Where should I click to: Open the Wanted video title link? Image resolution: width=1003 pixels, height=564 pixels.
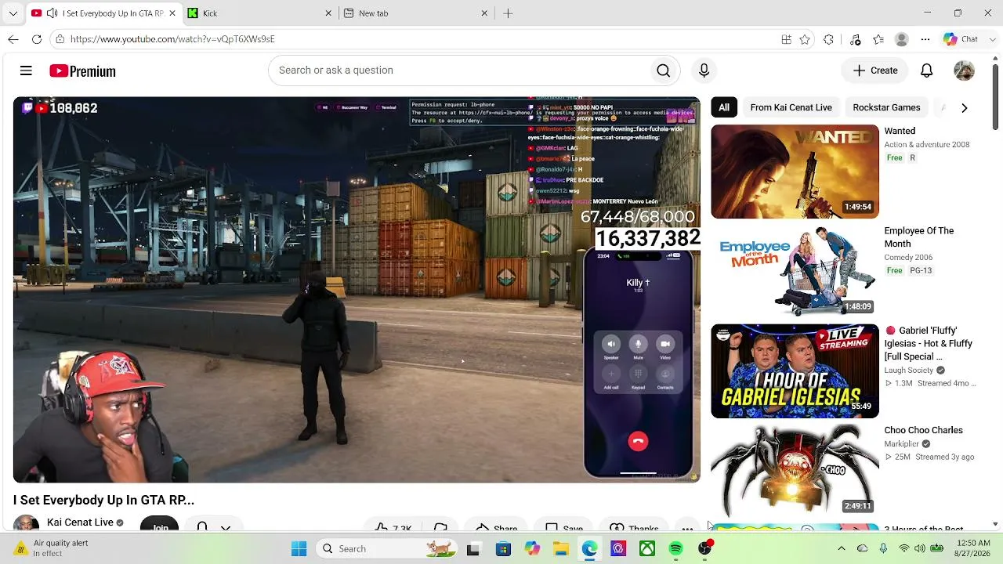pyautogui.click(x=900, y=131)
